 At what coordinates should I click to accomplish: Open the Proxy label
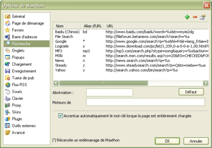coord(16,105)
